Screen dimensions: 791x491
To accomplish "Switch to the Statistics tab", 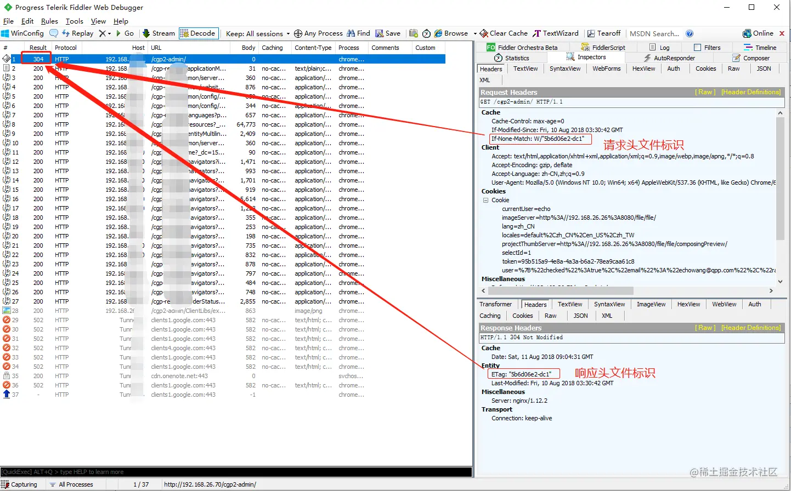I will (512, 58).
